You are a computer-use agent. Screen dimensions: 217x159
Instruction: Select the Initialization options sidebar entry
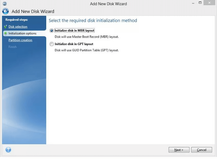pyautogui.click(x=22, y=33)
